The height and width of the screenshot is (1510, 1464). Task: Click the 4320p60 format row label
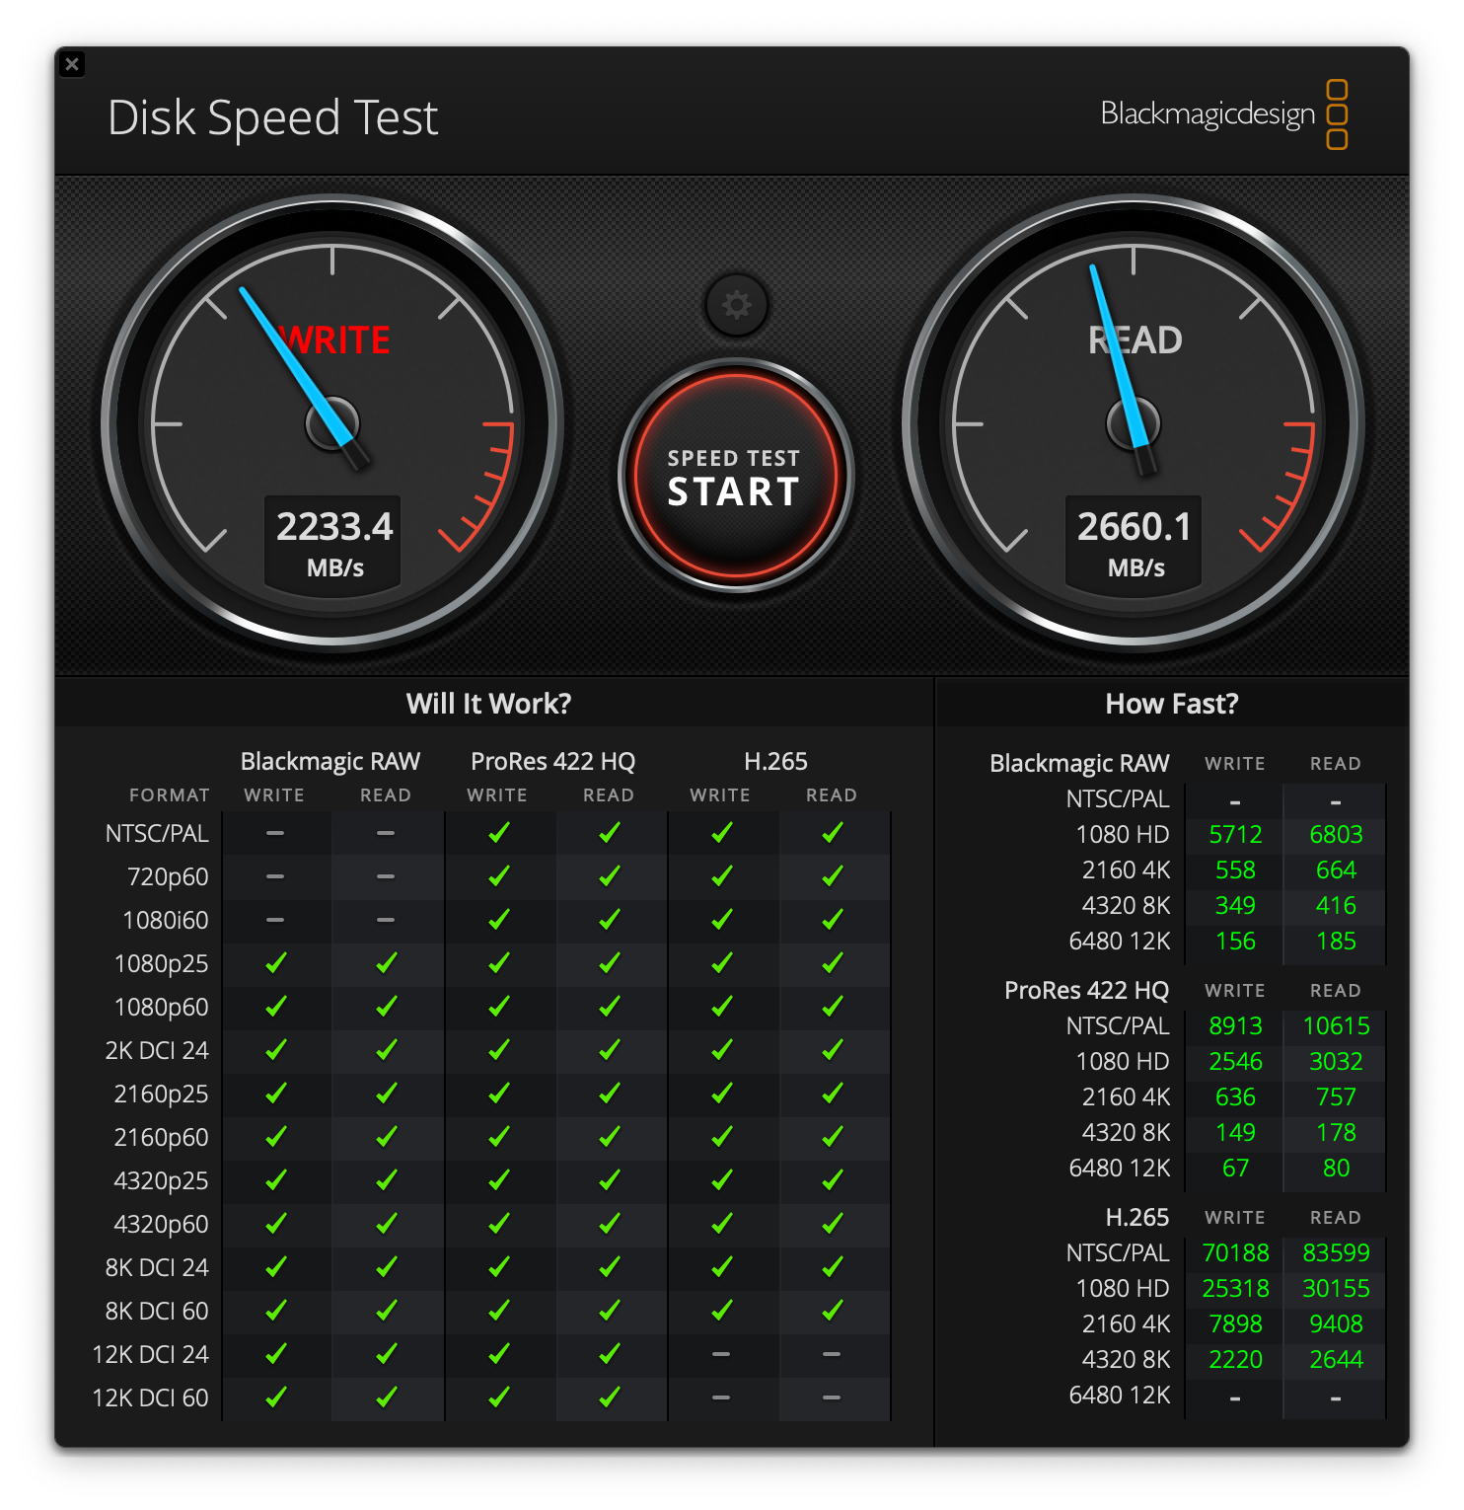coord(162,1225)
